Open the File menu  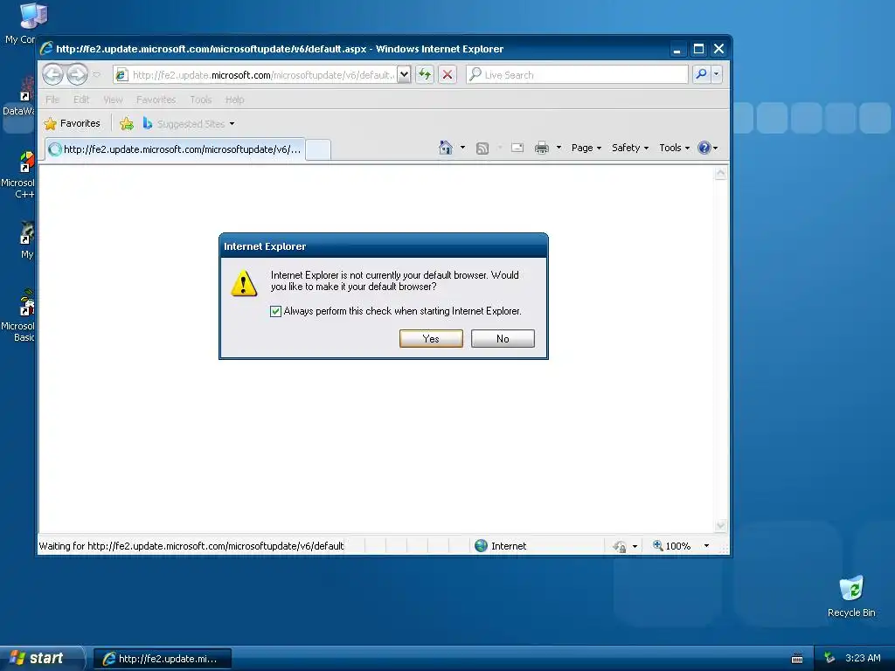pyautogui.click(x=52, y=100)
